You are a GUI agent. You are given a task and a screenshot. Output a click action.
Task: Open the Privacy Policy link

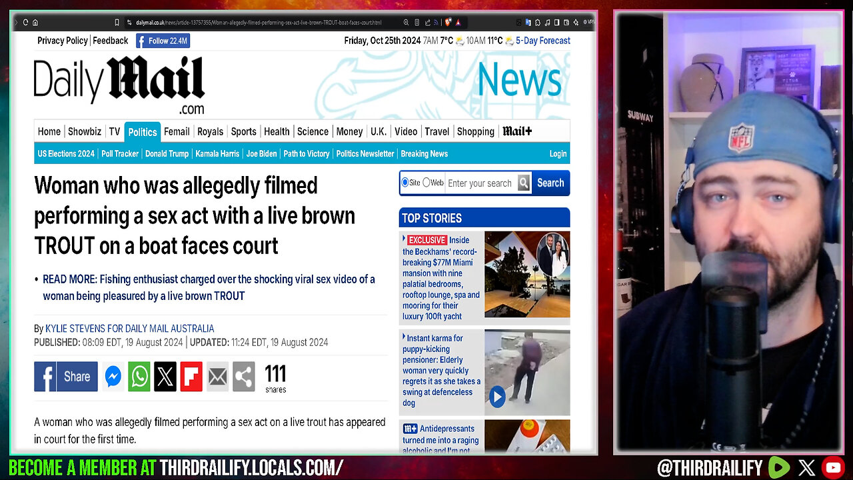click(x=63, y=41)
